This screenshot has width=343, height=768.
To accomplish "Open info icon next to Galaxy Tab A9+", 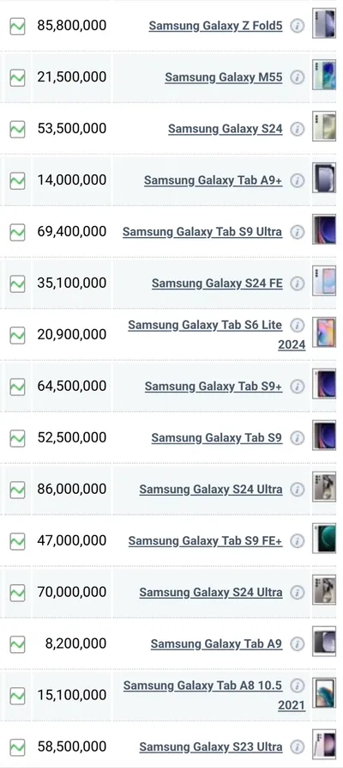I will pos(297,180).
